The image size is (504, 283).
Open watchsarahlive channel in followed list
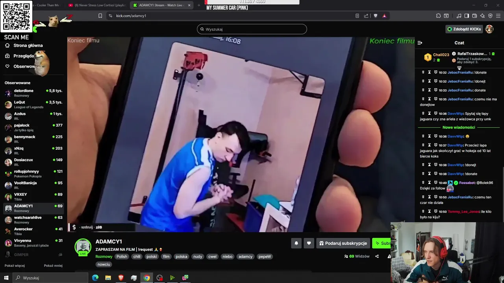(x=33, y=220)
